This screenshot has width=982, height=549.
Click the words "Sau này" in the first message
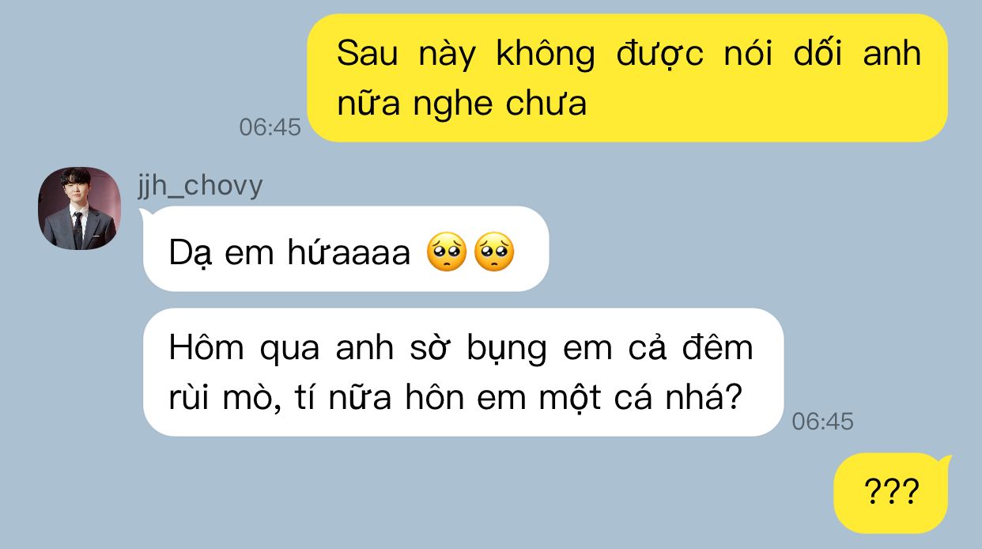pos(406,54)
